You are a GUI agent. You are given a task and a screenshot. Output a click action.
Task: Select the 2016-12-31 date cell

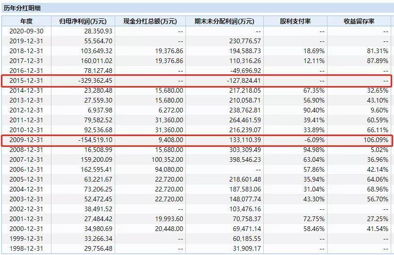tap(26, 71)
